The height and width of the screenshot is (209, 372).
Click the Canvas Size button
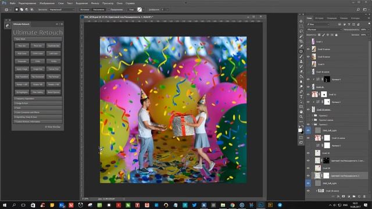pyautogui.click(x=53, y=69)
